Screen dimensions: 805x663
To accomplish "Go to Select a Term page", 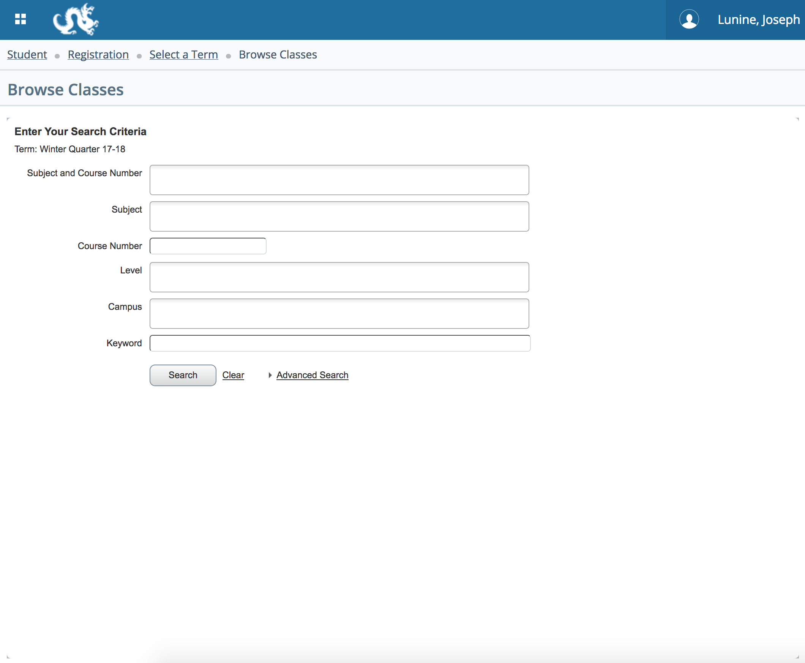I will click(x=184, y=55).
